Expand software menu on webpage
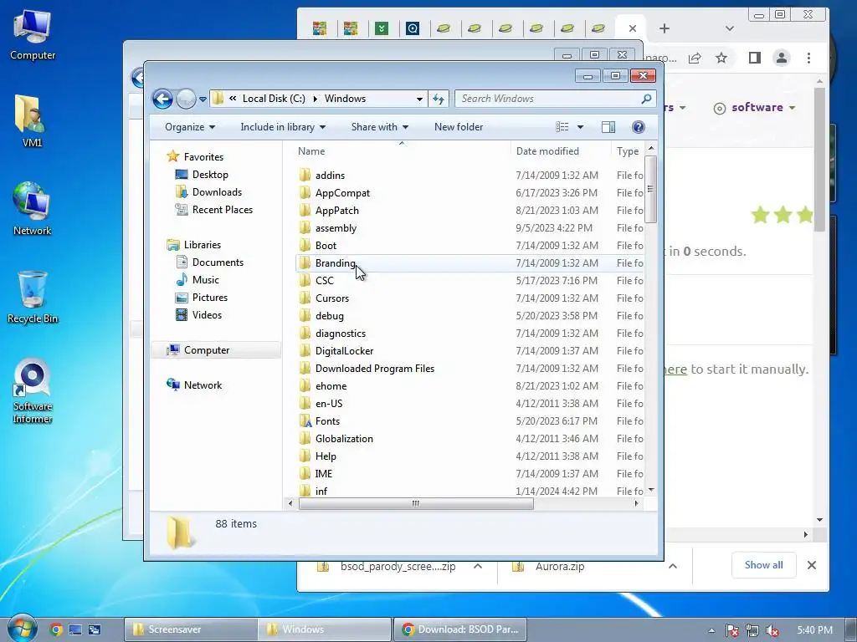 (755, 108)
